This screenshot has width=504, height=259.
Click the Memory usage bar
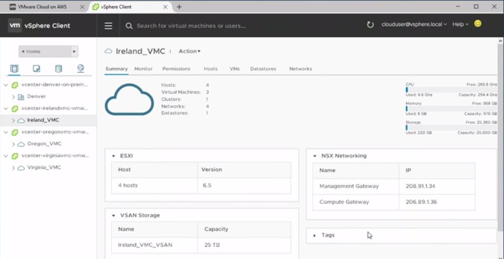pyautogui.click(x=451, y=108)
